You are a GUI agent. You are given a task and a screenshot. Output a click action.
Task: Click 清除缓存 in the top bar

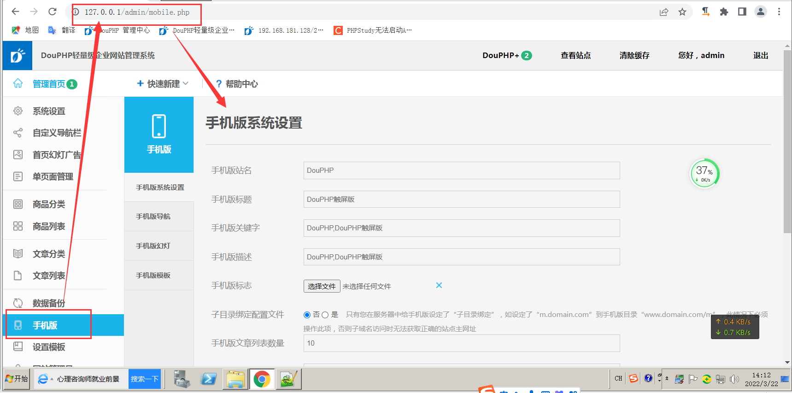pyautogui.click(x=634, y=55)
